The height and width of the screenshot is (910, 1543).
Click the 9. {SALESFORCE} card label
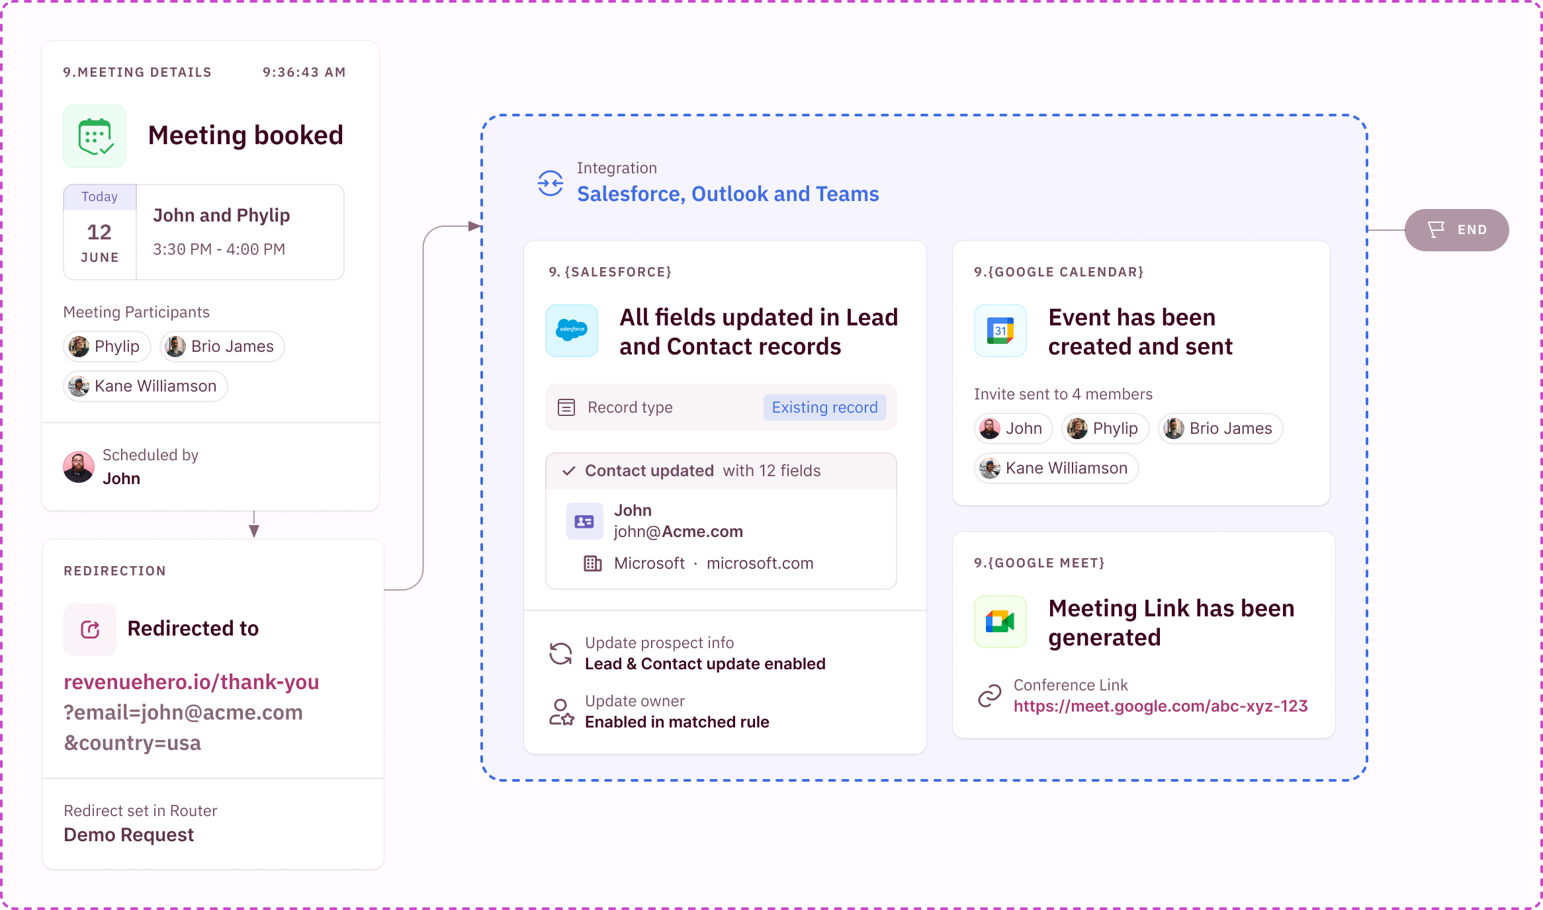pyautogui.click(x=610, y=272)
